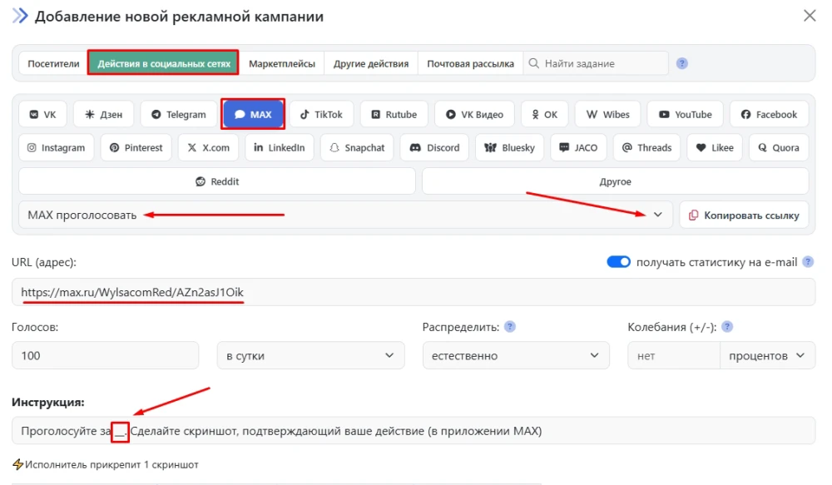Open the MAX проголосовать task dropdown
The height and width of the screenshot is (485, 832).
(x=656, y=214)
